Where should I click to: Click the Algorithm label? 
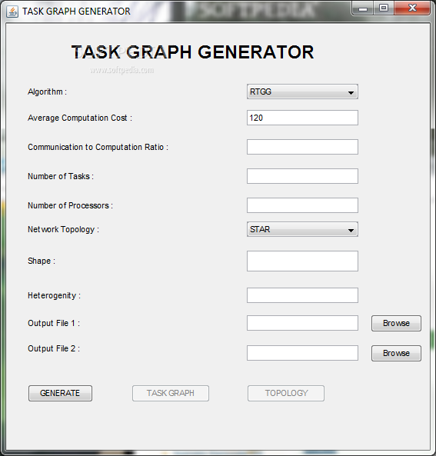click(47, 92)
